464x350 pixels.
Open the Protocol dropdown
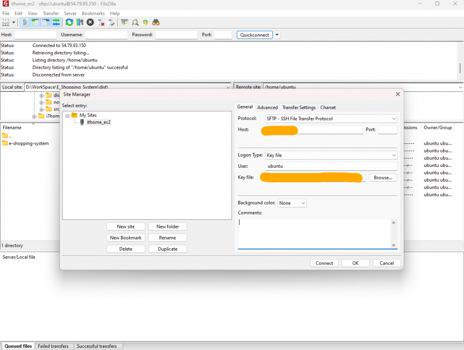[x=331, y=119]
